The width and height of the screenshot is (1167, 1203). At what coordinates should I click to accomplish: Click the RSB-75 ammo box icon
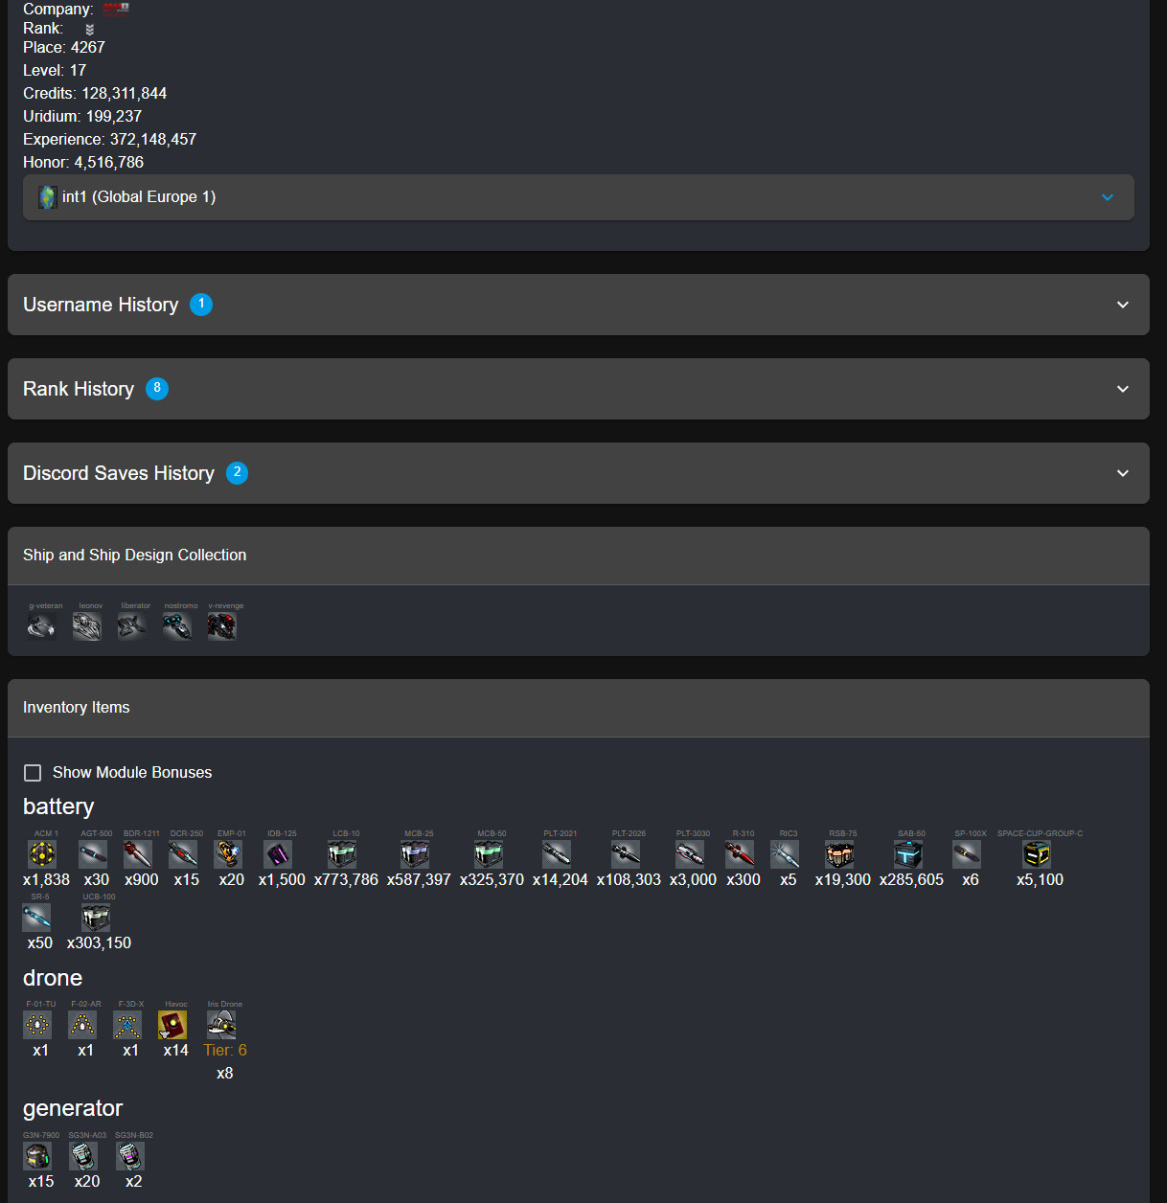tap(840, 854)
